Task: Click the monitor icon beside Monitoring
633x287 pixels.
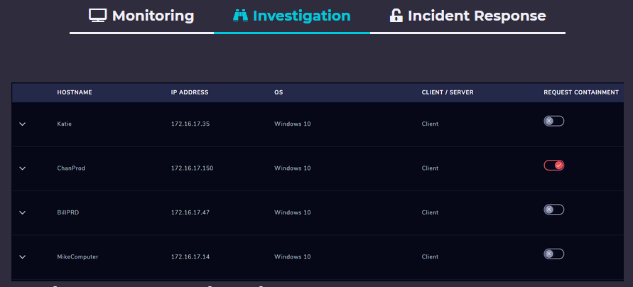Action: pos(97,15)
